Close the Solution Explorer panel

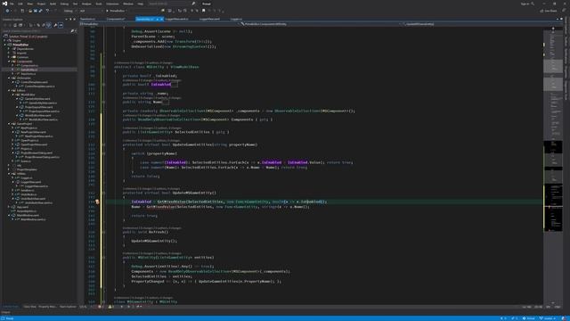75,20
